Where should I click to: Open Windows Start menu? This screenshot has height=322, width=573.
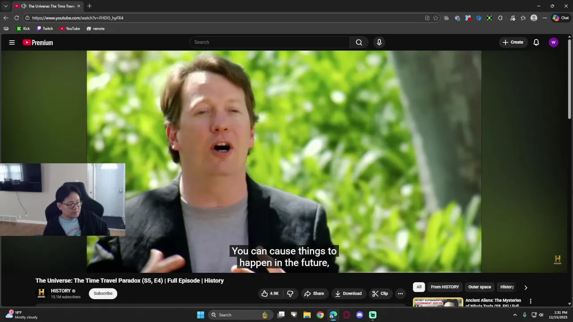point(201,315)
